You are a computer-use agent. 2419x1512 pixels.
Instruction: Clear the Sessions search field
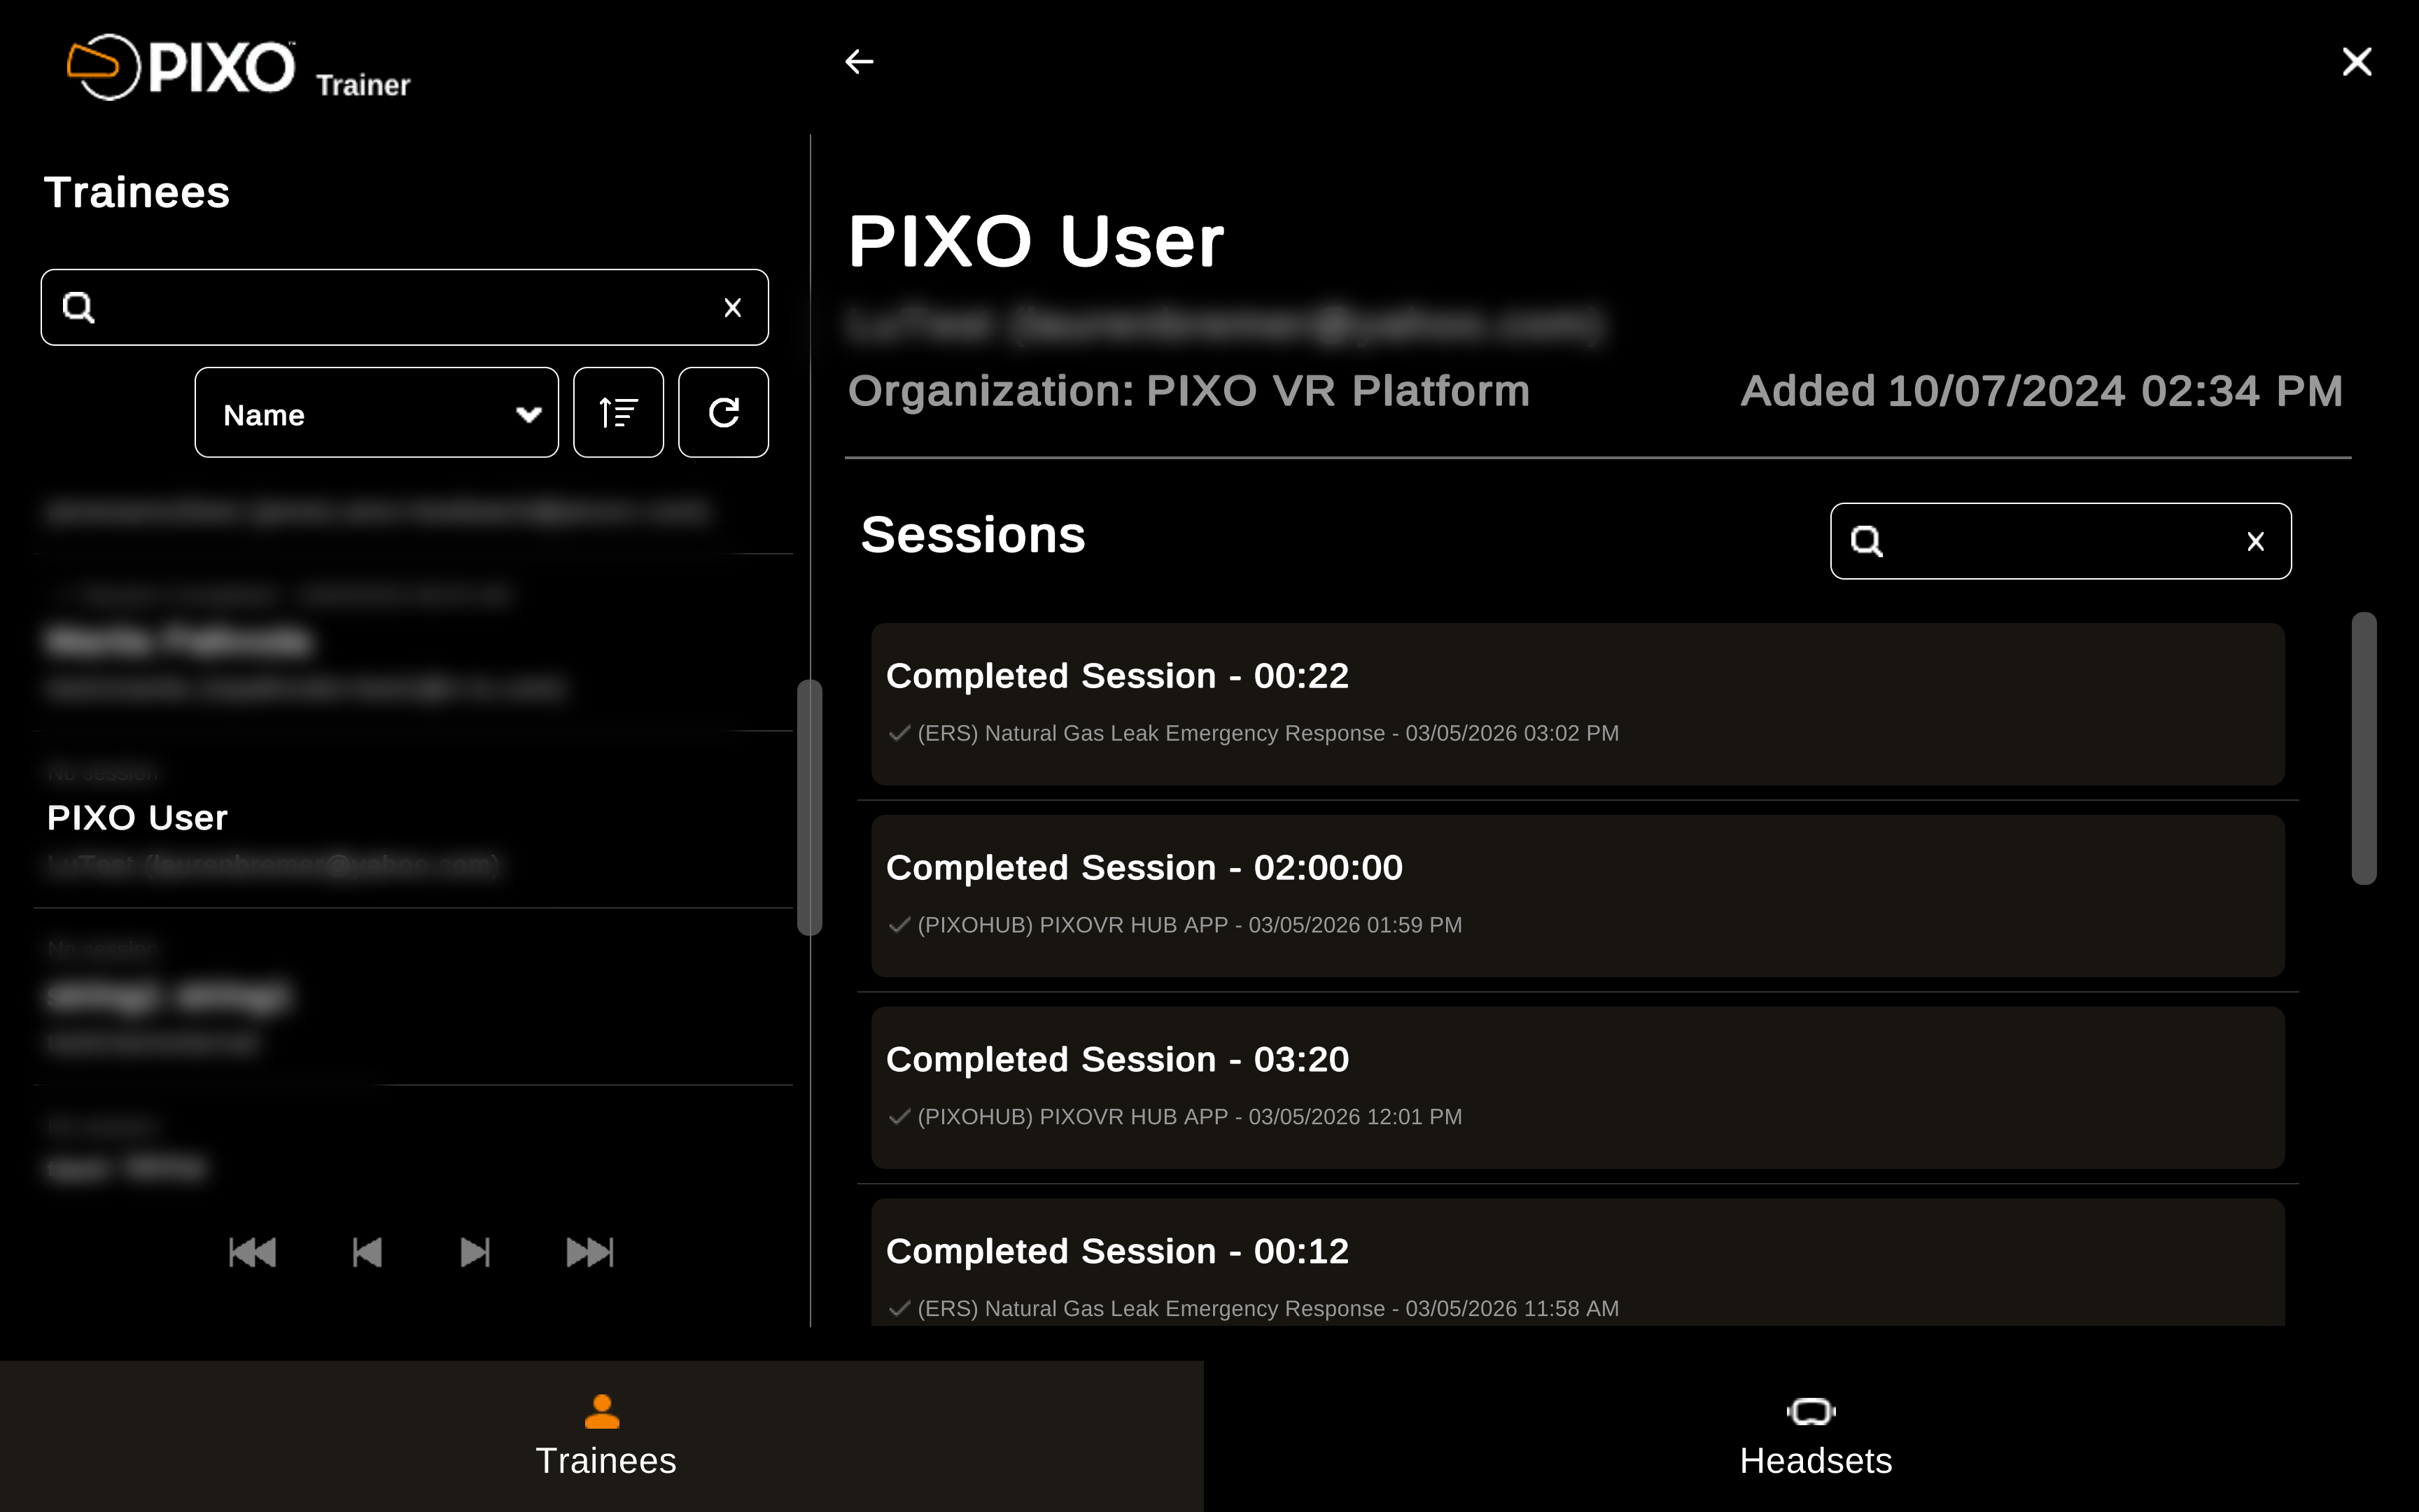pyautogui.click(x=2255, y=542)
